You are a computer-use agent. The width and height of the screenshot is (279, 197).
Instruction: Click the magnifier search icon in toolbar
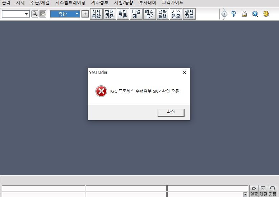point(35,14)
